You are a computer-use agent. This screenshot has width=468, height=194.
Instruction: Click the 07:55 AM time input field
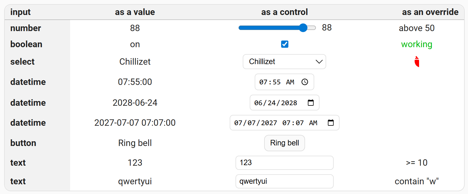(275, 82)
